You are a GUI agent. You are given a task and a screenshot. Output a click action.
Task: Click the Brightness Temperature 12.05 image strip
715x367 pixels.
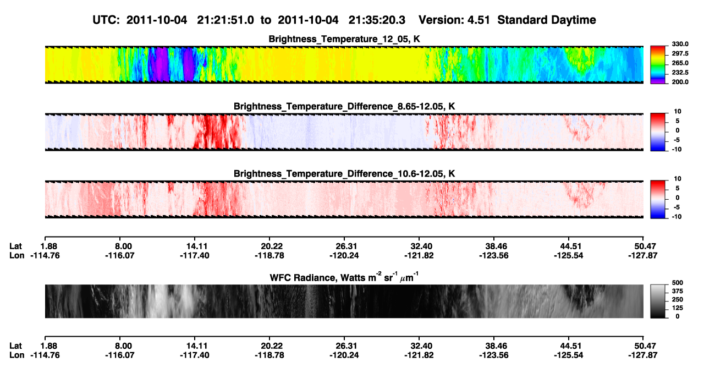click(344, 64)
